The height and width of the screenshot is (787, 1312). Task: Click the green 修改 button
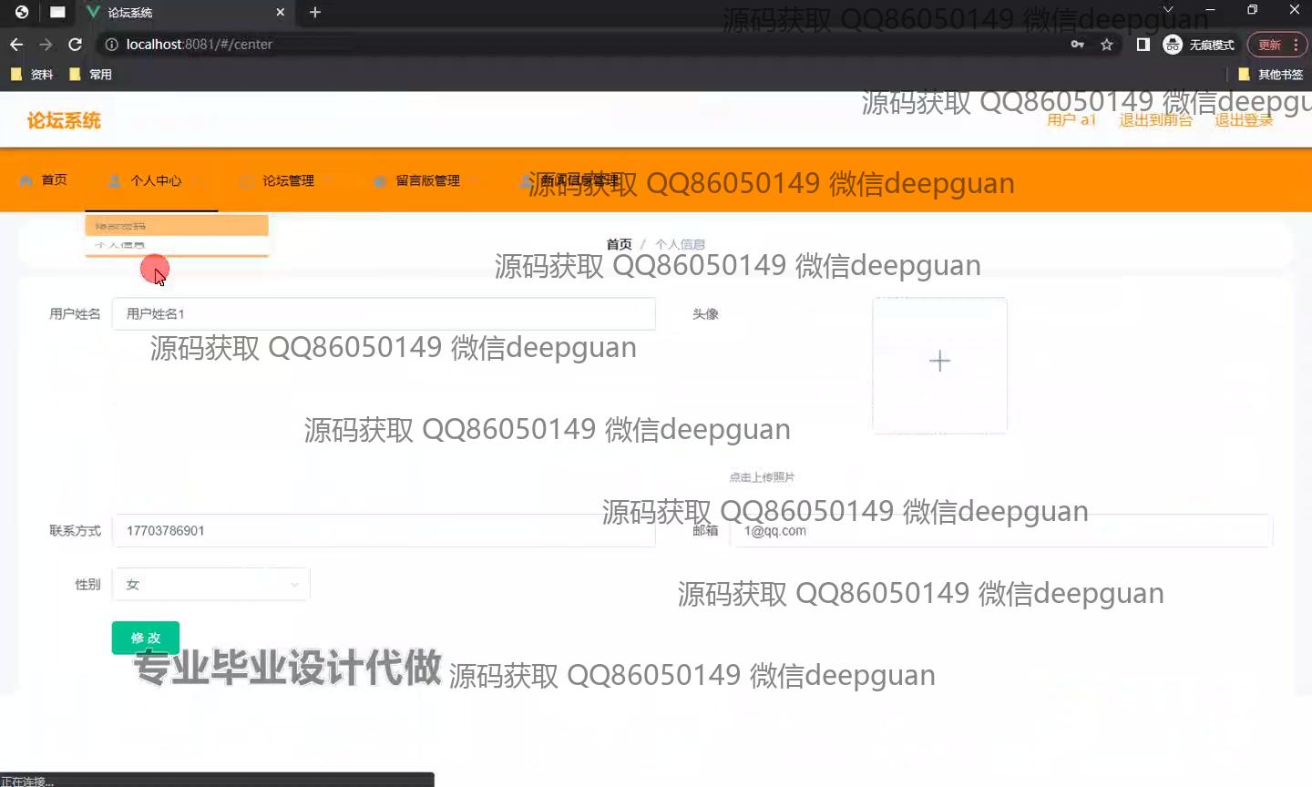coord(146,638)
